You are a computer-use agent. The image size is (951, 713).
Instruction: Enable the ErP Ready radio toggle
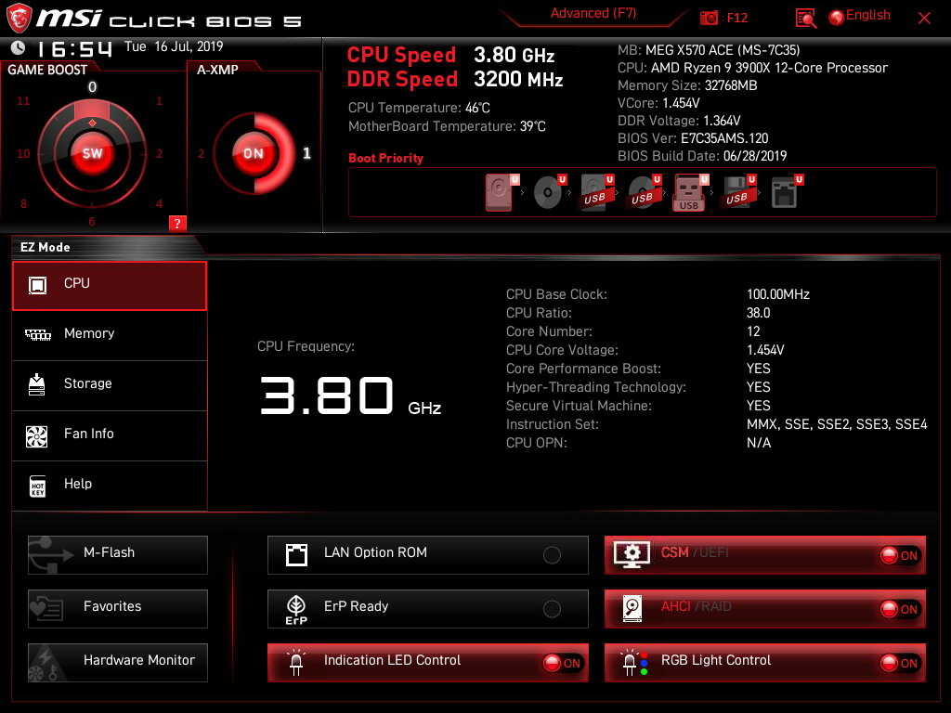(552, 609)
